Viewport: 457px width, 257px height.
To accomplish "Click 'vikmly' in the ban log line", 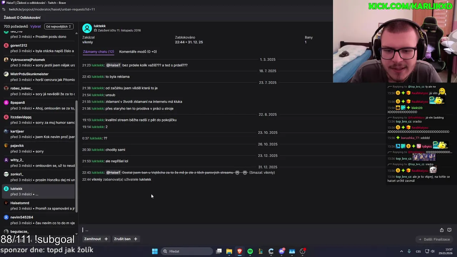I will click(x=97, y=180).
